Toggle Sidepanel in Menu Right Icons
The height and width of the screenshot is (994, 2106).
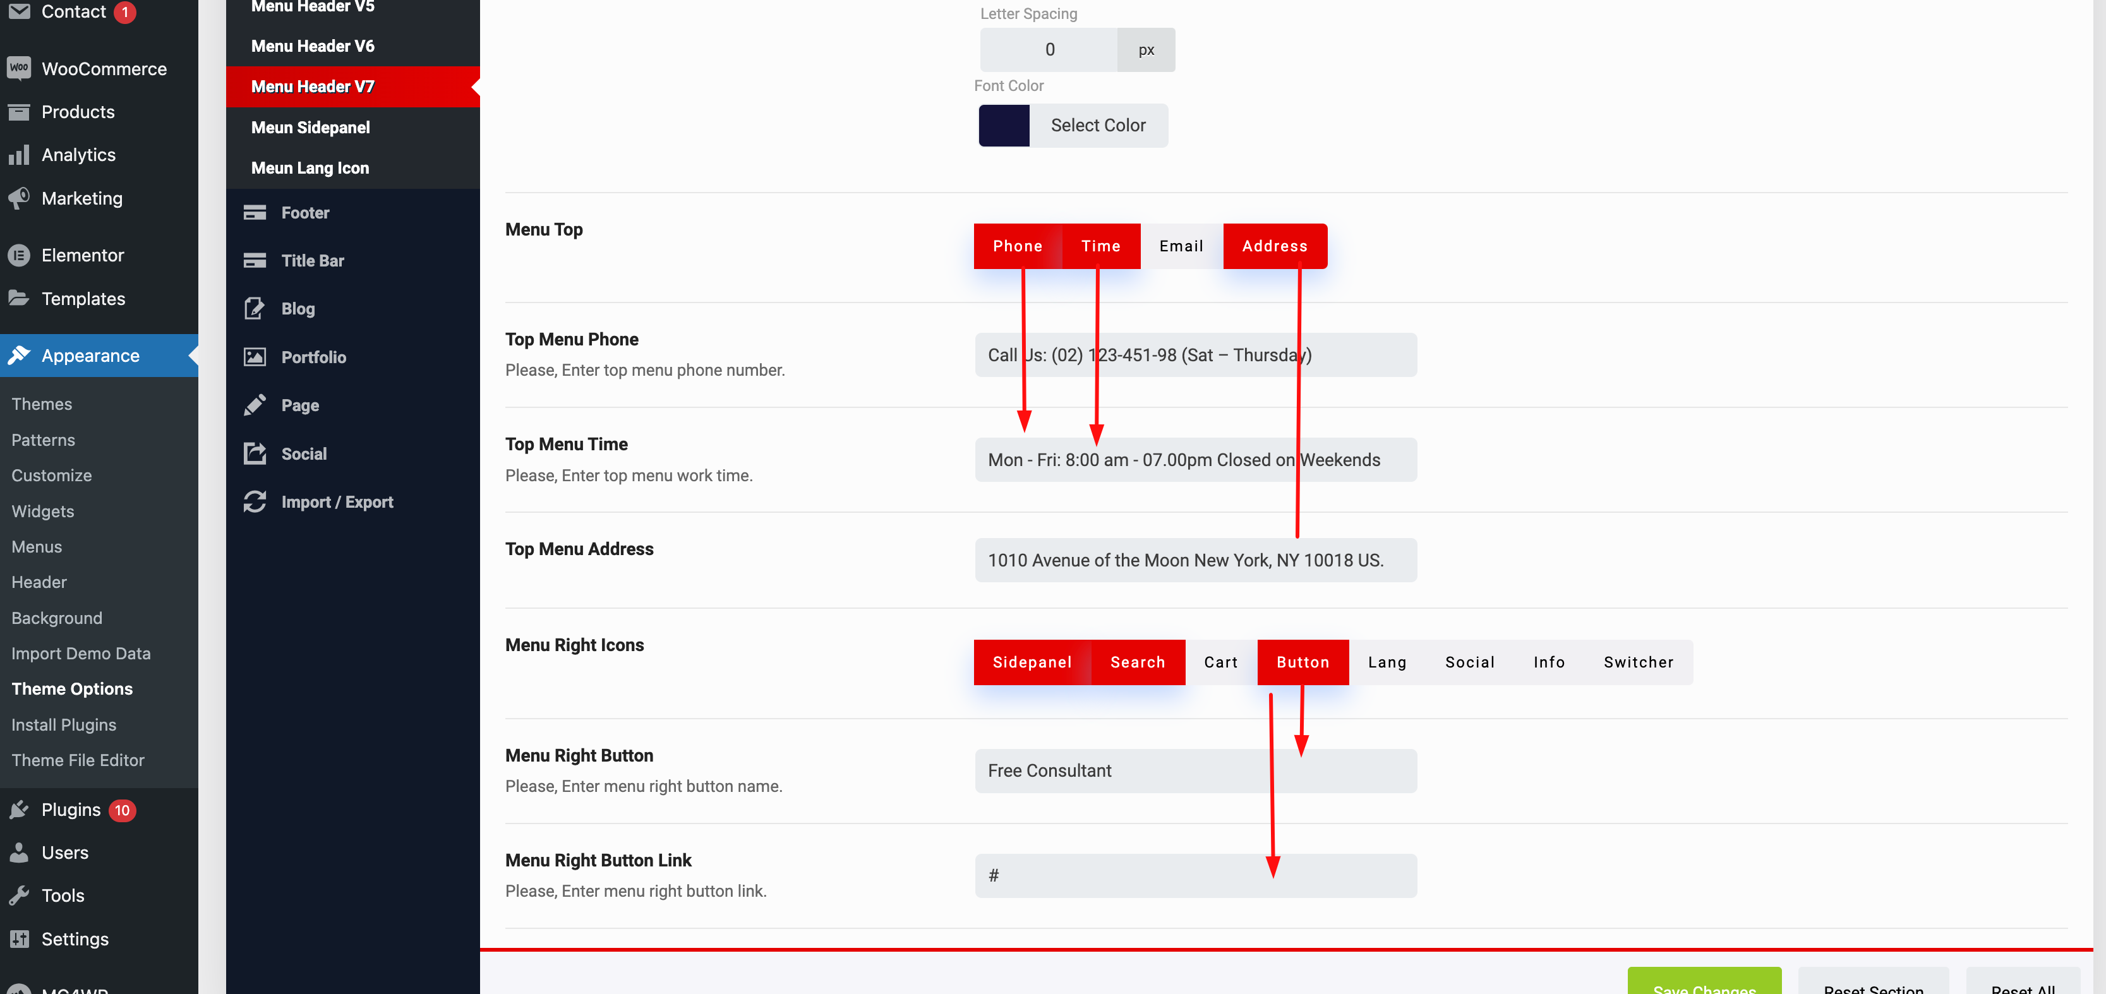click(1032, 662)
